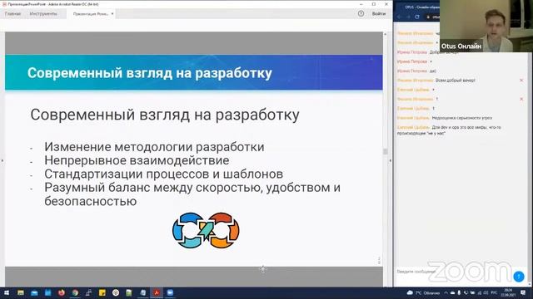This screenshot has width=533, height=299.
Task: Switch to Adobe Acrobat Reader taskbar icon
Action: tap(157, 292)
